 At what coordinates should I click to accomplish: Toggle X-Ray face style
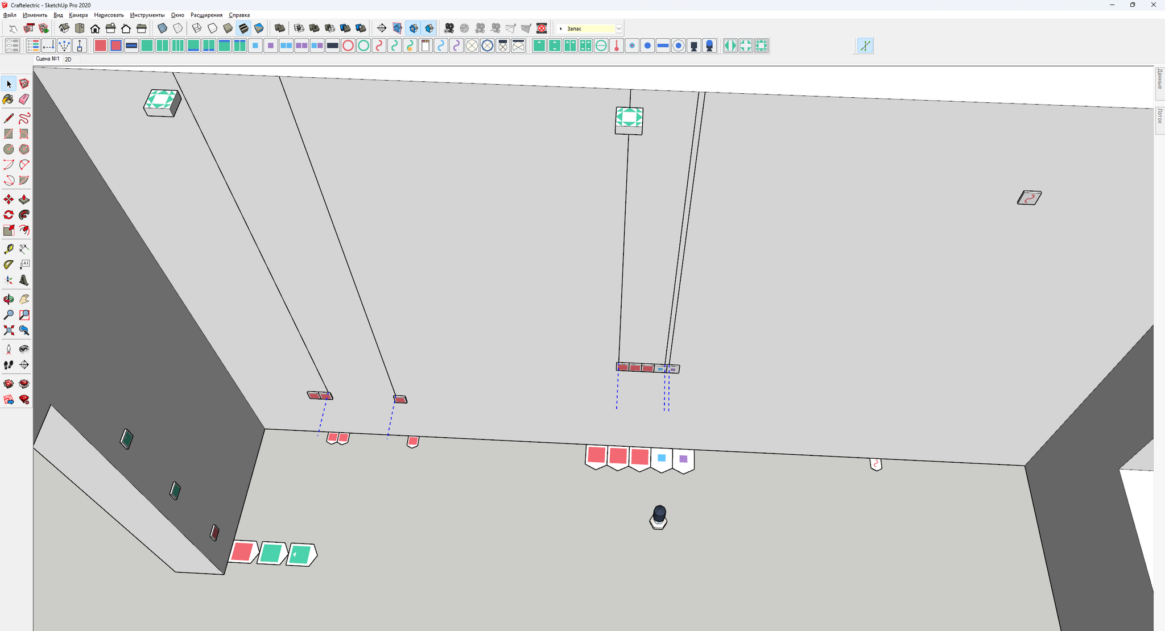coord(162,28)
